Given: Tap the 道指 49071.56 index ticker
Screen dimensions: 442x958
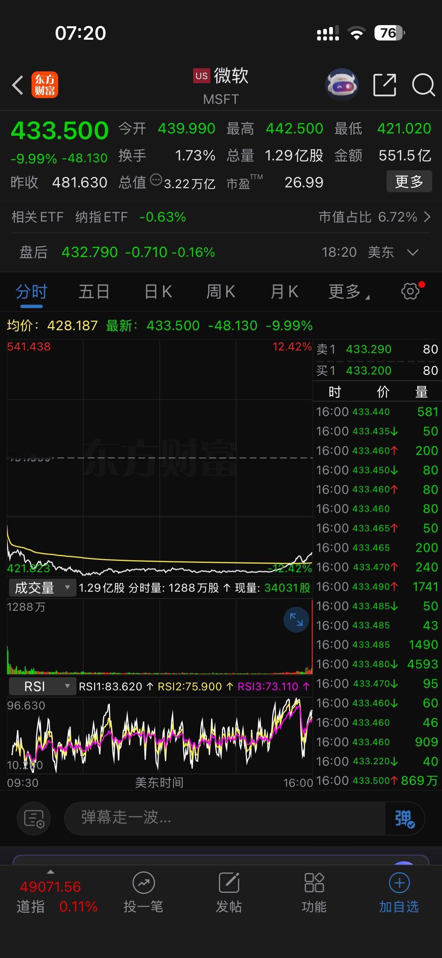Looking at the screenshot, I should click(56, 897).
